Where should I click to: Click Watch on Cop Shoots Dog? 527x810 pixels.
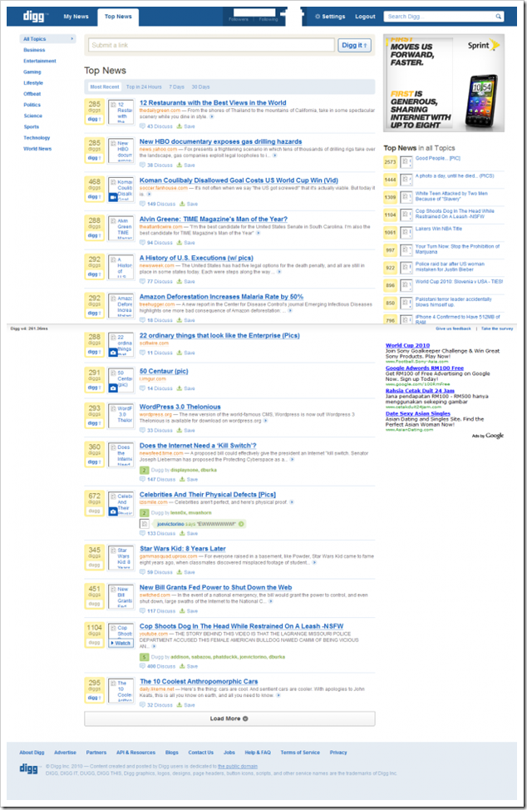tap(121, 643)
